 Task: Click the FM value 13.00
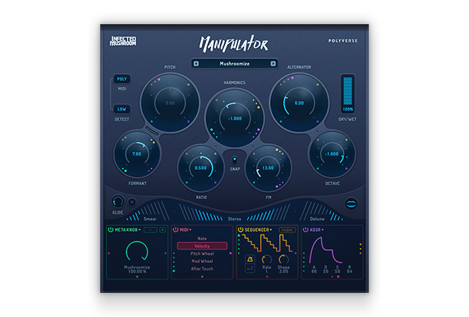[268, 168]
